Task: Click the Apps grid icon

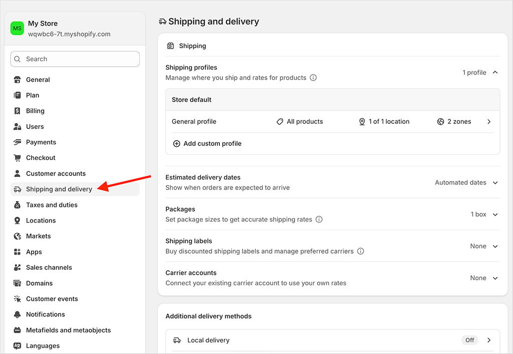Action: point(18,252)
